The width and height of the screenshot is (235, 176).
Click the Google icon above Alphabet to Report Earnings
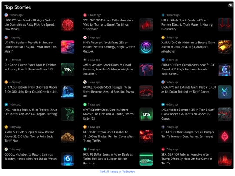[6, 149]
